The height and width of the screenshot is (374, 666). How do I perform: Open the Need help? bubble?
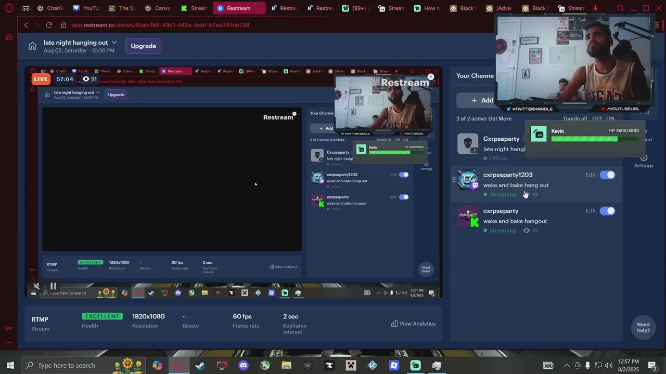643,327
